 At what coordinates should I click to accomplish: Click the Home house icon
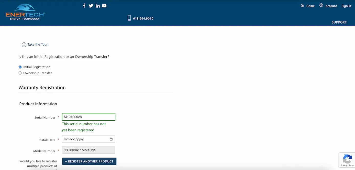(x=302, y=5)
